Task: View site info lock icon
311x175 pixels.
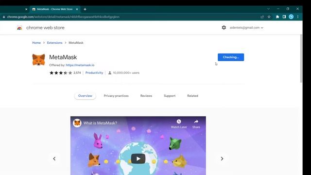Action: (4, 17)
